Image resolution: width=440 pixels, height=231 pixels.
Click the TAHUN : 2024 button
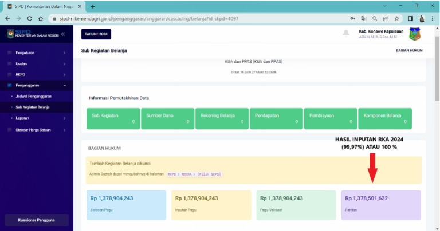tap(96, 34)
